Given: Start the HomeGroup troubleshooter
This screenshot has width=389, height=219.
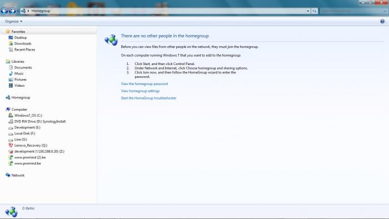Looking at the screenshot, I should [x=148, y=98].
